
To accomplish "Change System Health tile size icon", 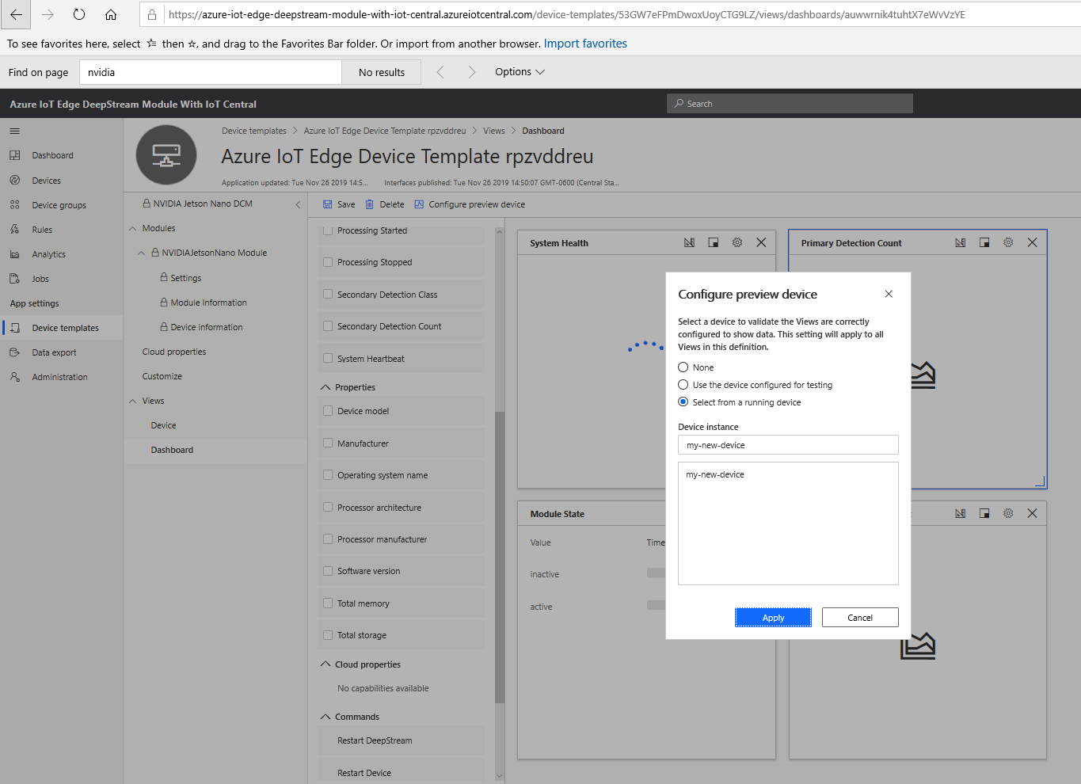I will pyautogui.click(x=713, y=242).
